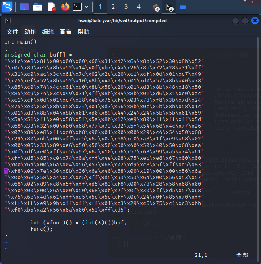Open the Kali dragon applications menu
This screenshot has height=264, width=261.
point(7,7)
